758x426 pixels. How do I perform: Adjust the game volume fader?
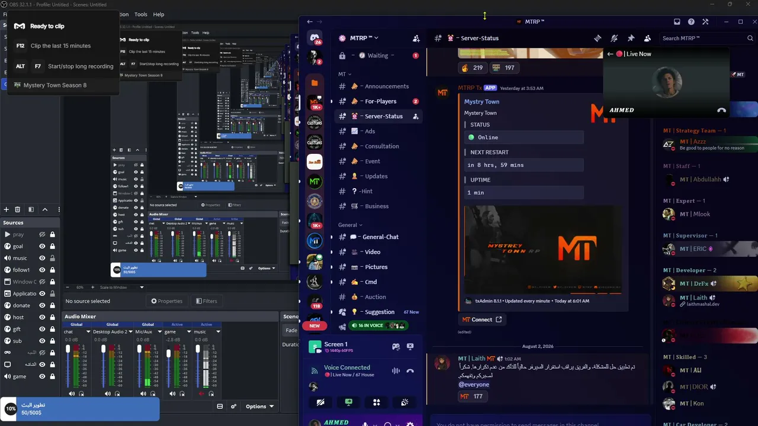169,353
